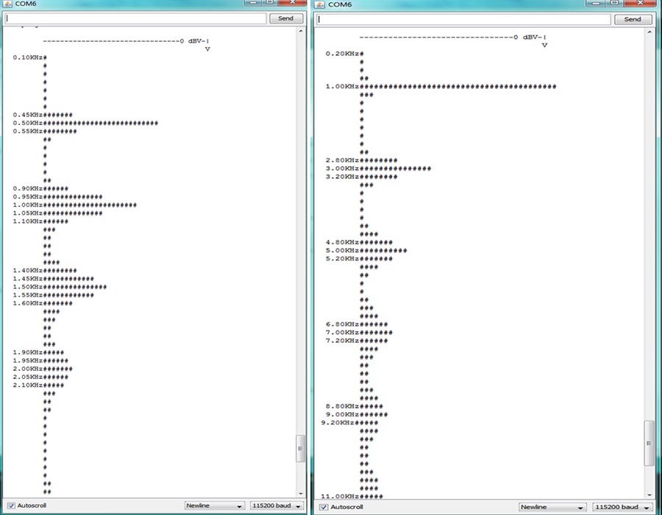Click the scrollbar thumb in left monitor
This screenshot has width=662, height=515.
coord(300,448)
